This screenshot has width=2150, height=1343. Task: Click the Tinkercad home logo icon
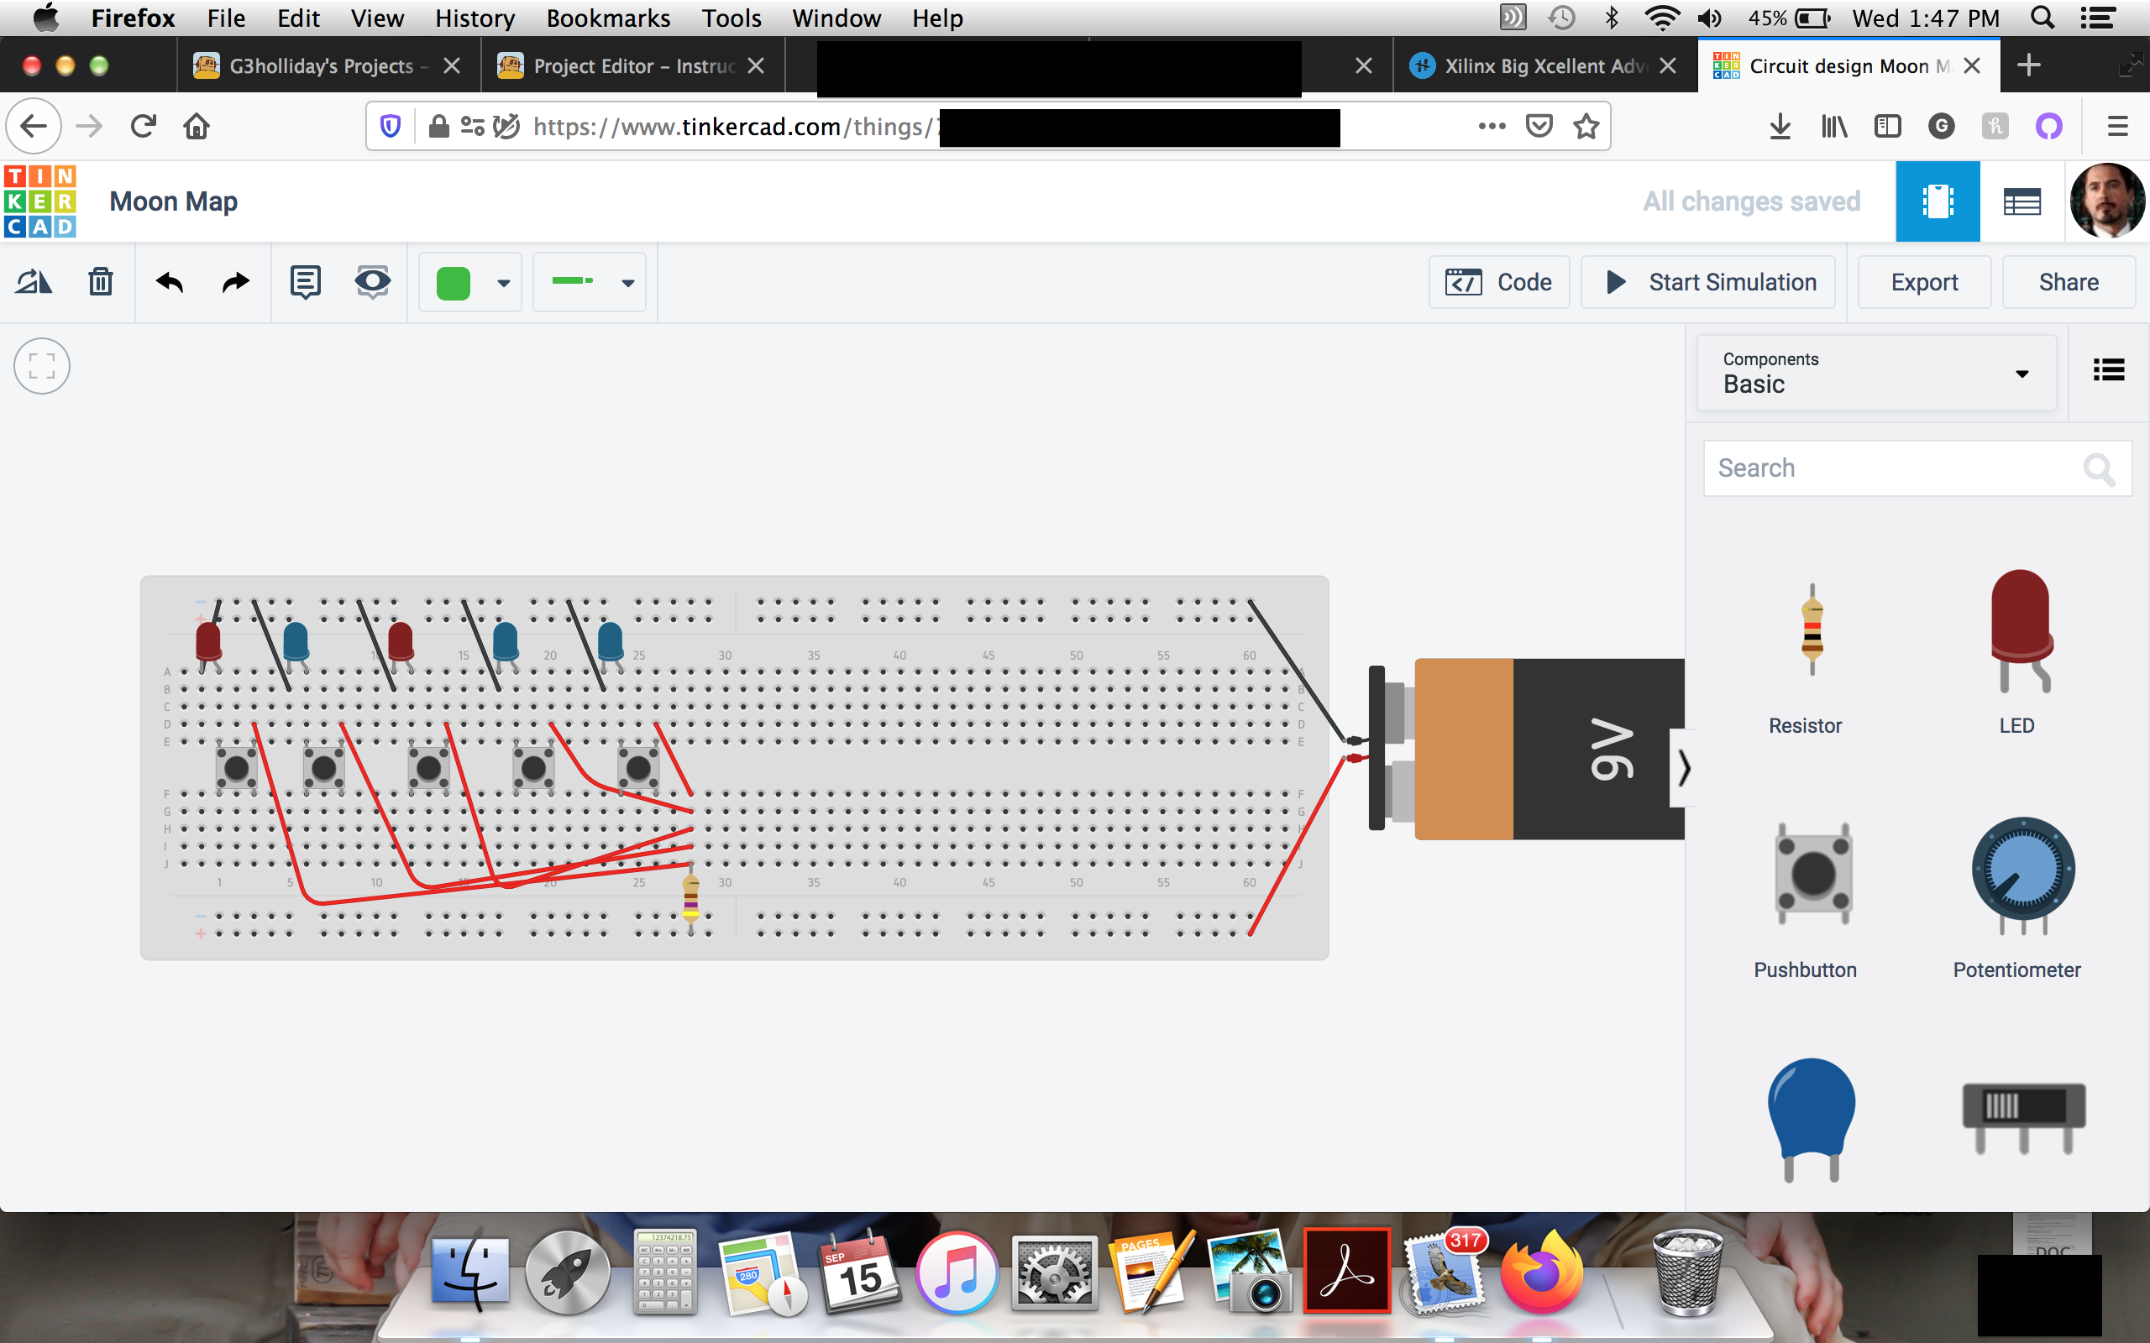point(40,201)
